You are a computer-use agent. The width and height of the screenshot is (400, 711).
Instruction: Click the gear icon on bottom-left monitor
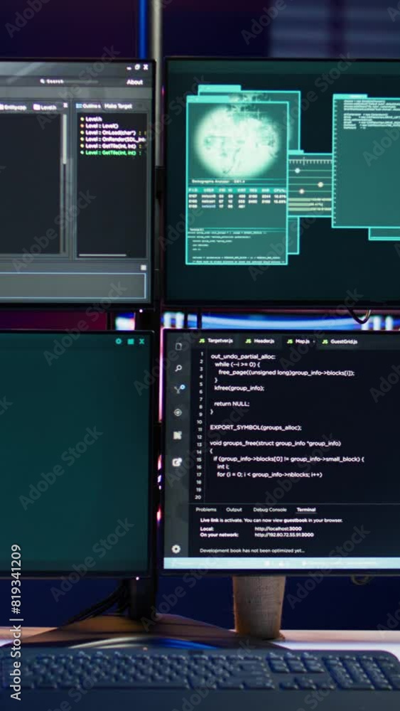point(119,341)
